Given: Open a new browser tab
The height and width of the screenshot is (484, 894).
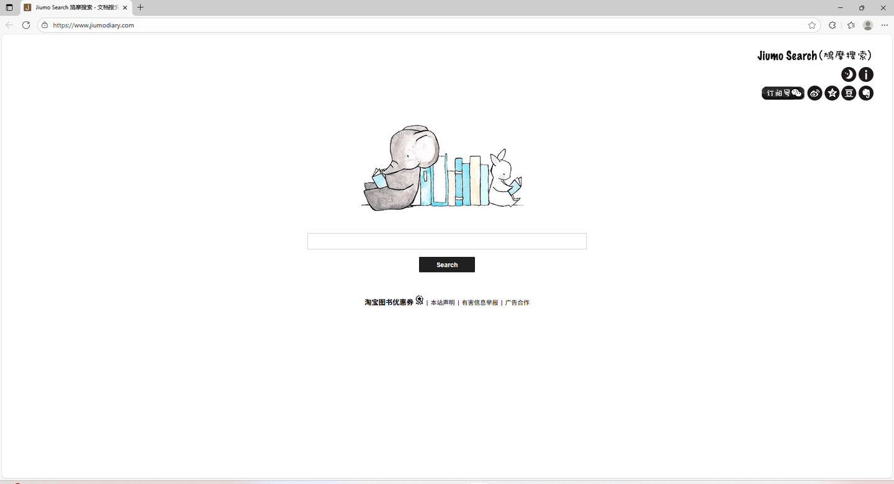Looking at the screenshot, I should pyautogui.click(x=140, y=7).
